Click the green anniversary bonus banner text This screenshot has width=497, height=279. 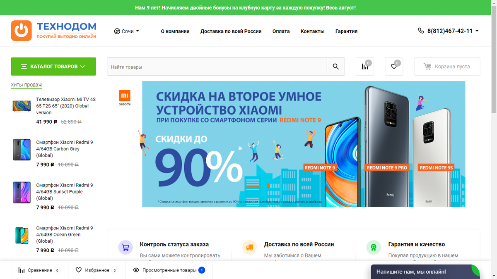click(x=245, y=8)
